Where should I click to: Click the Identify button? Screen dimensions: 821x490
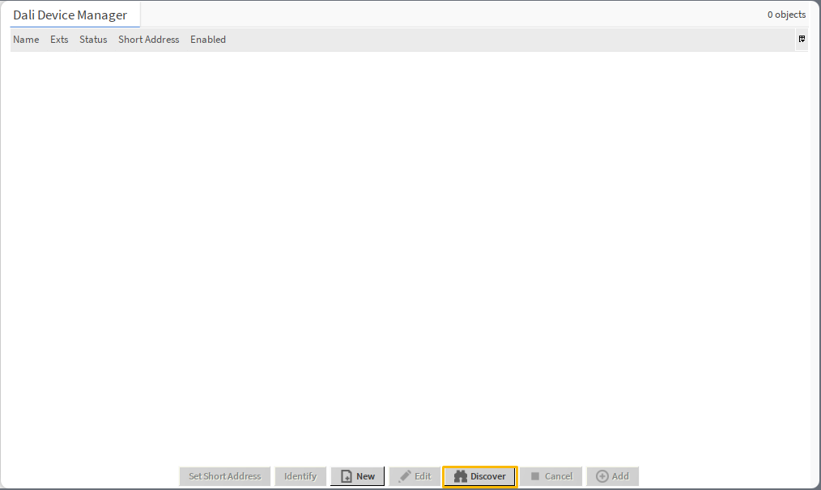pos(300,476)
